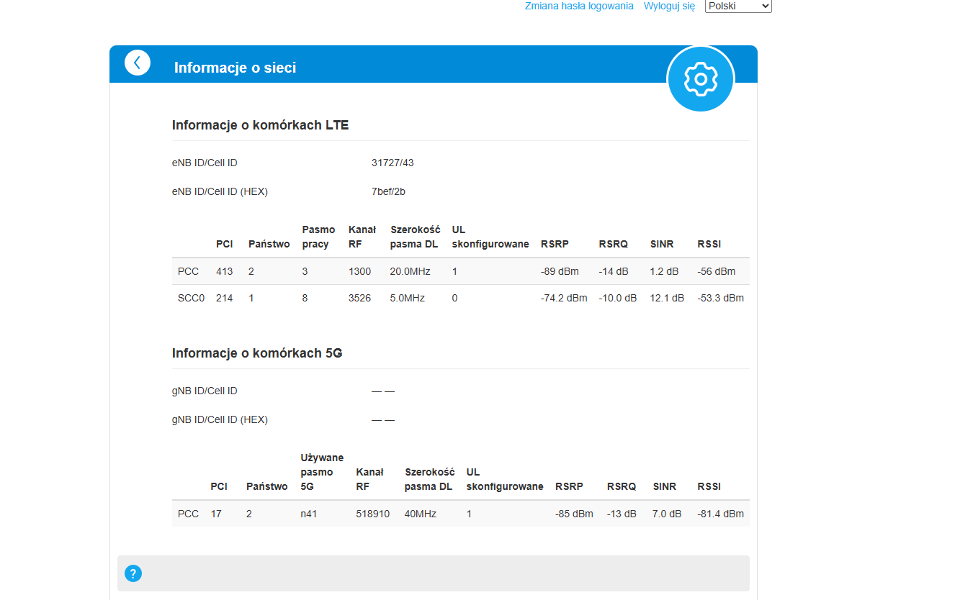Click the 5G band value n41

pyautogui.click(x=309, y=514)
